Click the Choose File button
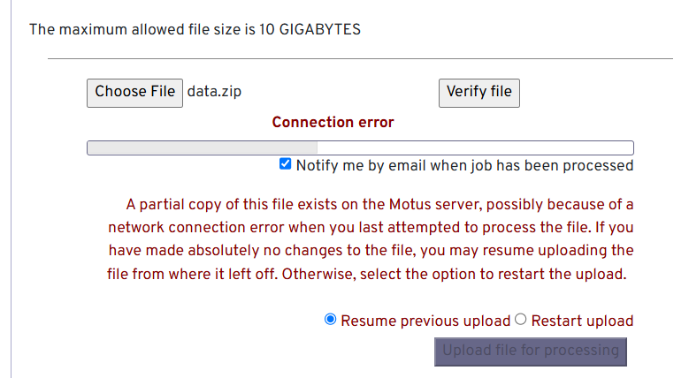 (135, 93)
